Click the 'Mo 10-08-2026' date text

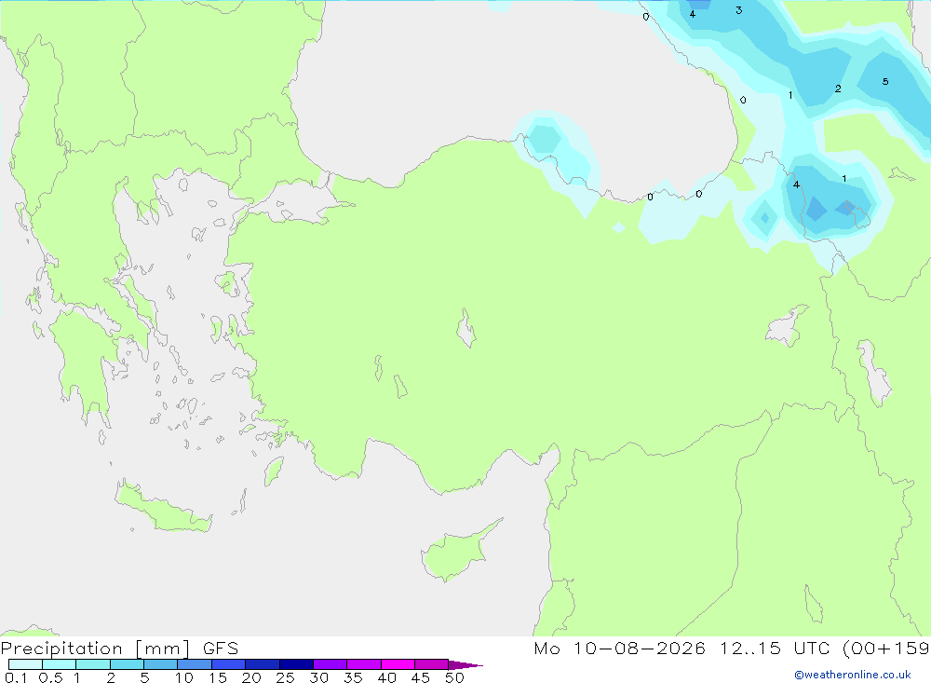(x=619, y=648)
